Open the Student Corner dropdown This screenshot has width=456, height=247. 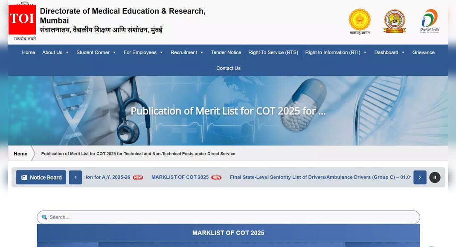(96, 52)
